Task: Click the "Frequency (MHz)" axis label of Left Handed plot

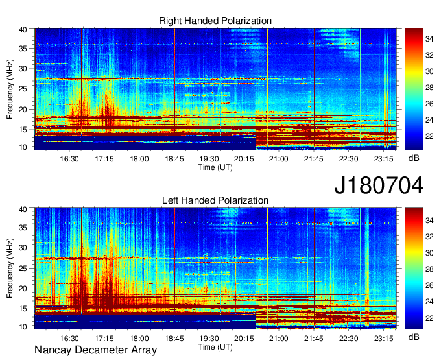Action: [10, 268]
